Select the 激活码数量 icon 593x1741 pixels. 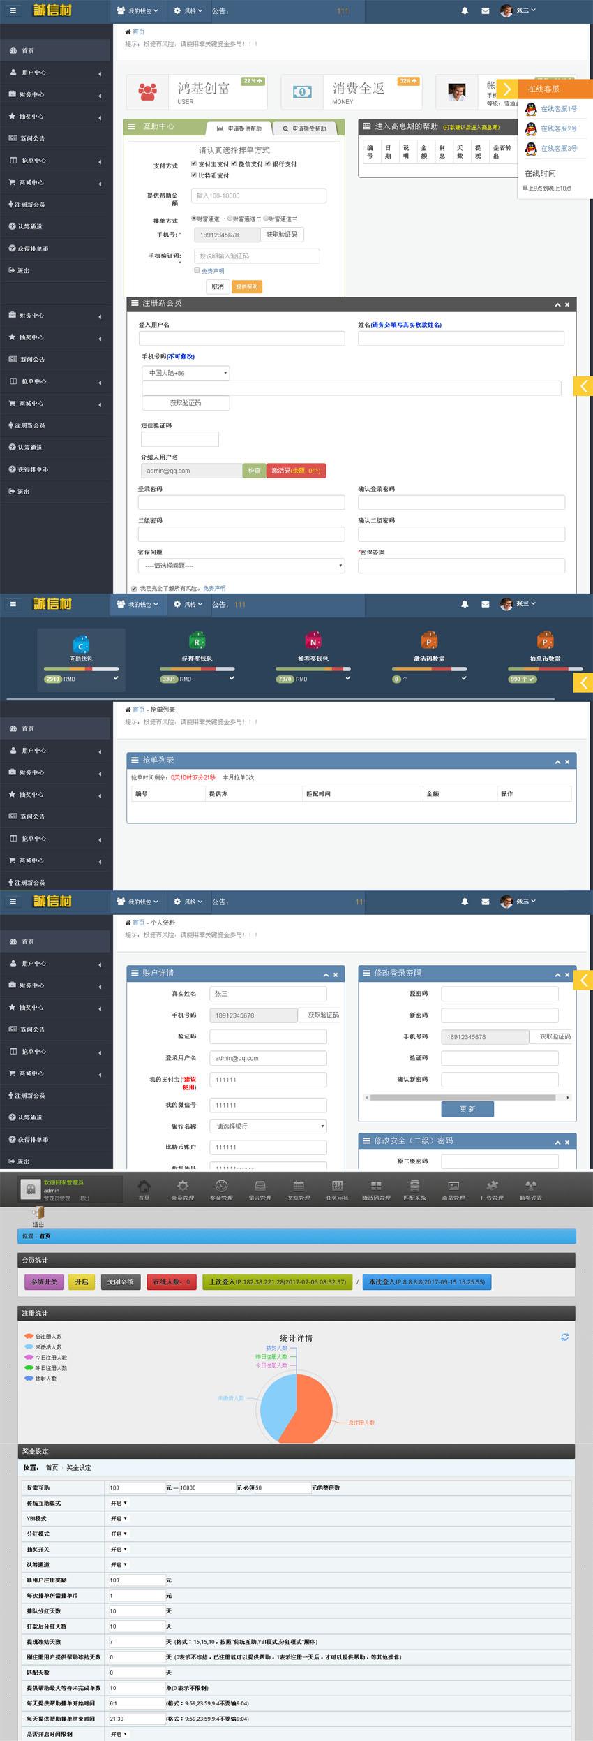click(429, 641)
